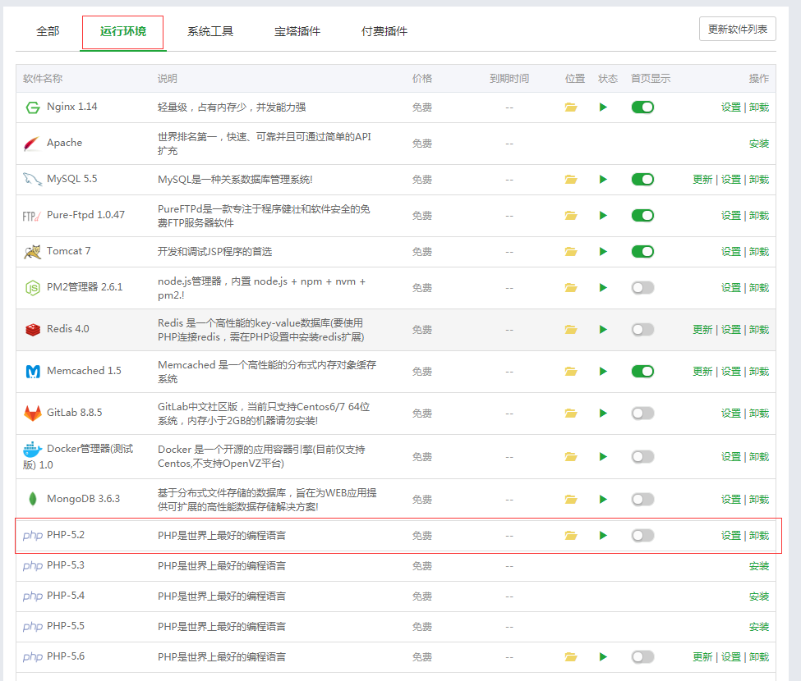Click the MongoDB 3.6.3 status play icon

pyautogui.click(x=603, y=500)
